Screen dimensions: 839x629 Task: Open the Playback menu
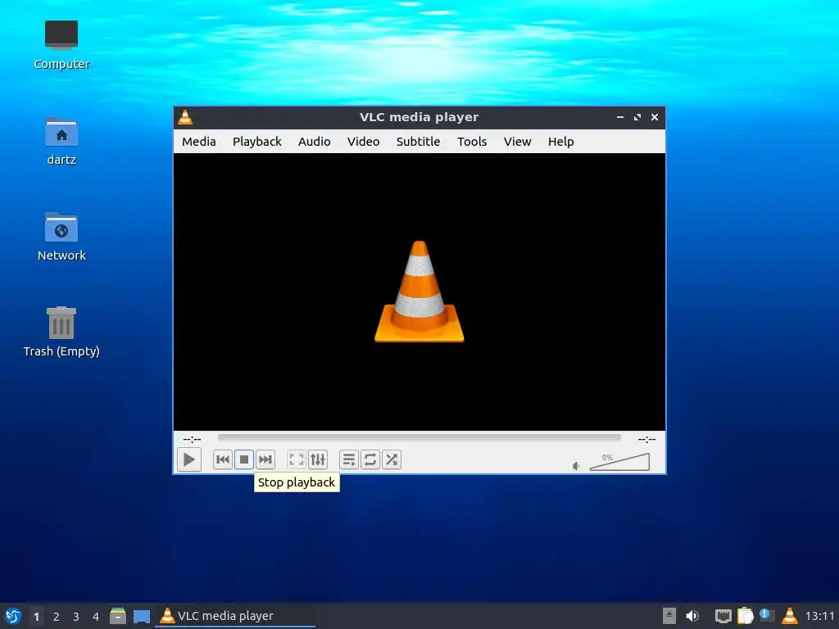tap(256, 142)
